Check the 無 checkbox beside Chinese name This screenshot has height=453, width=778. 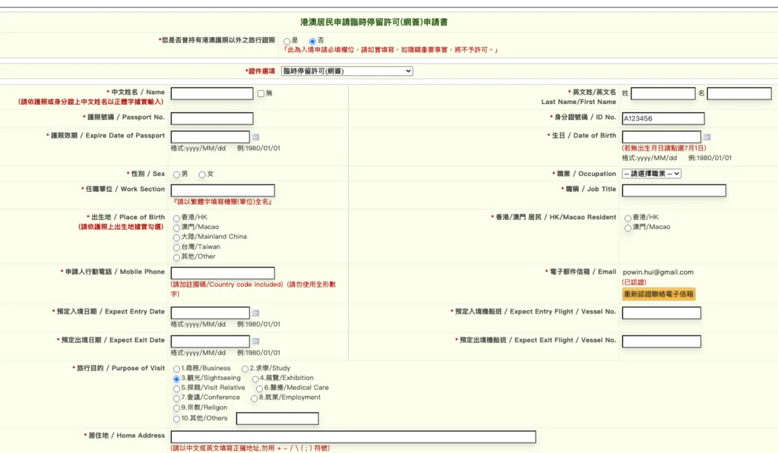coord(261,93)
